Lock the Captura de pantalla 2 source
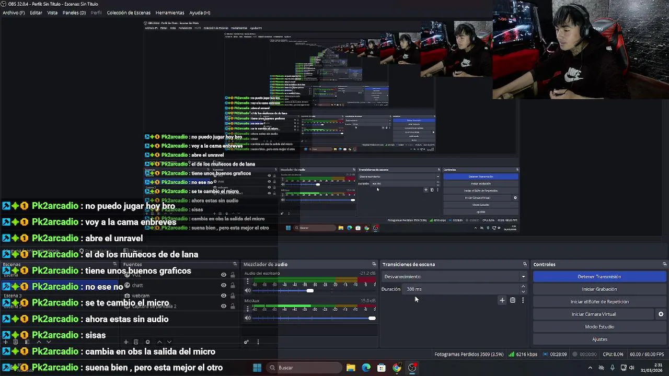669x376 pixels. click(x=233, y=306)
